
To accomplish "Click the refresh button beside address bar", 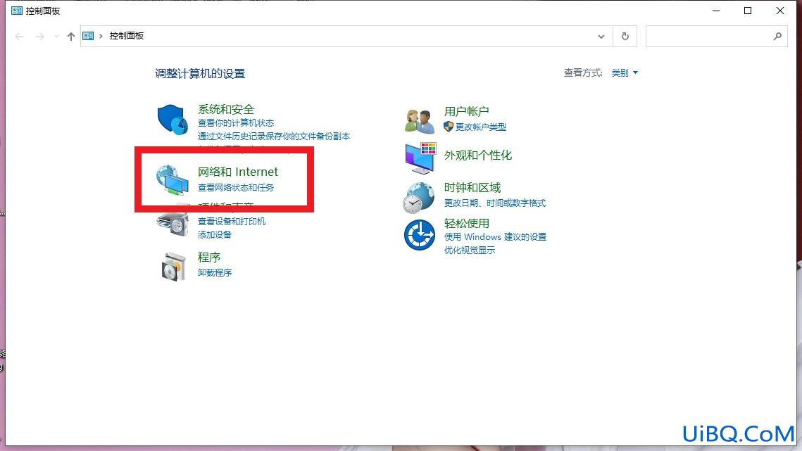I will pyautogui.click(x=625, y=37).
